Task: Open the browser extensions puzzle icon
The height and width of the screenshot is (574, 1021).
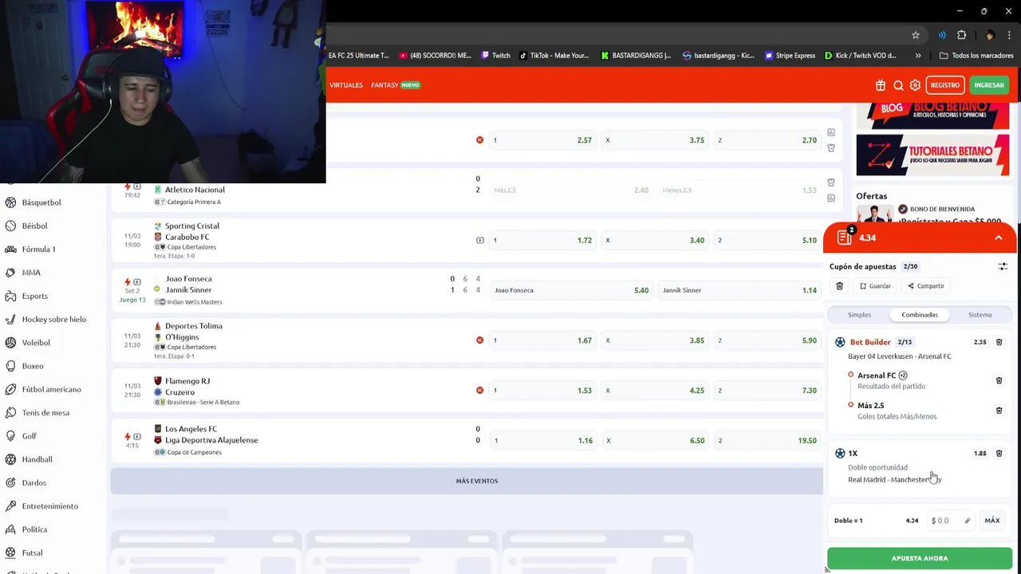Action: [x=962, y=35]
